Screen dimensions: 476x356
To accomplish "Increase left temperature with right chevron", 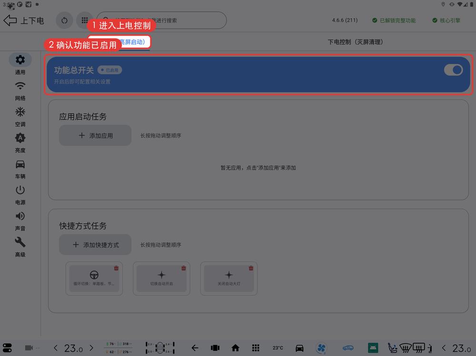I will pos(91,348).
